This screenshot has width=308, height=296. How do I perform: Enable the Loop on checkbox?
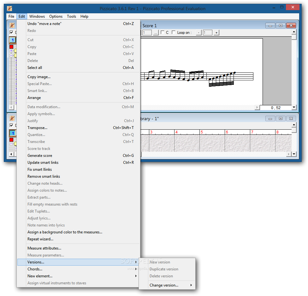point(174,32)
